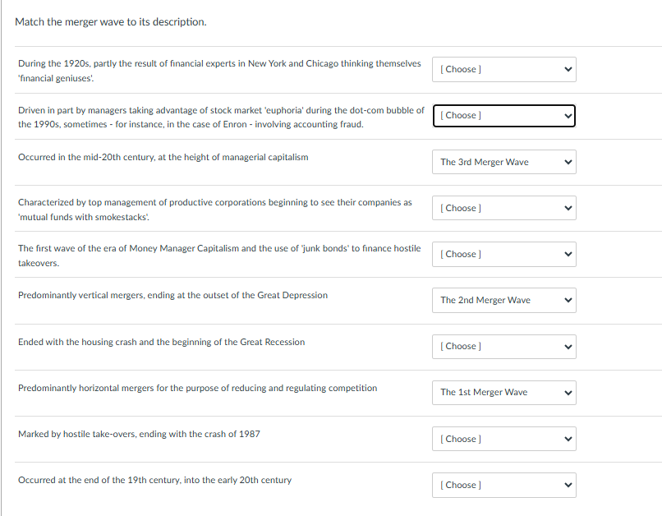Click the chevron on the last Choose dropdown
Screen dimensions: 662x516
pyautogui.click(x=567, y=485)
